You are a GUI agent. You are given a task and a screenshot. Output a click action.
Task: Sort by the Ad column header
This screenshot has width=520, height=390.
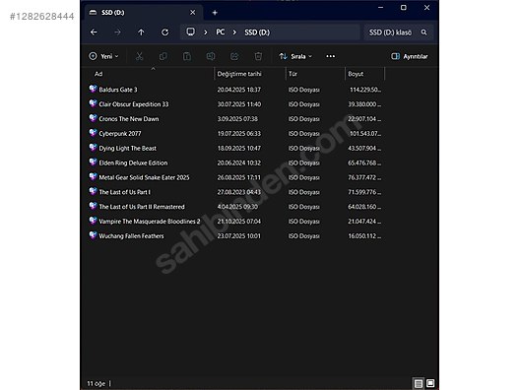coord(98,74)
